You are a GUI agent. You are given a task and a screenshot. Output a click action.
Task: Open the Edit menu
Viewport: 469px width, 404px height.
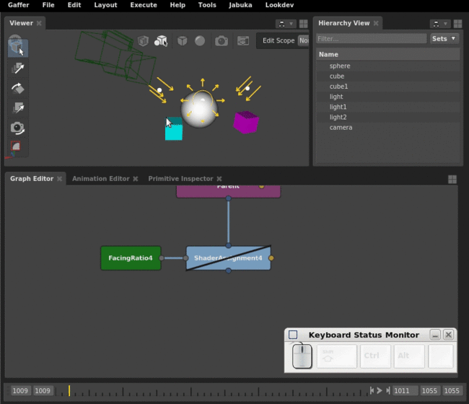click(x=74, y=5)
